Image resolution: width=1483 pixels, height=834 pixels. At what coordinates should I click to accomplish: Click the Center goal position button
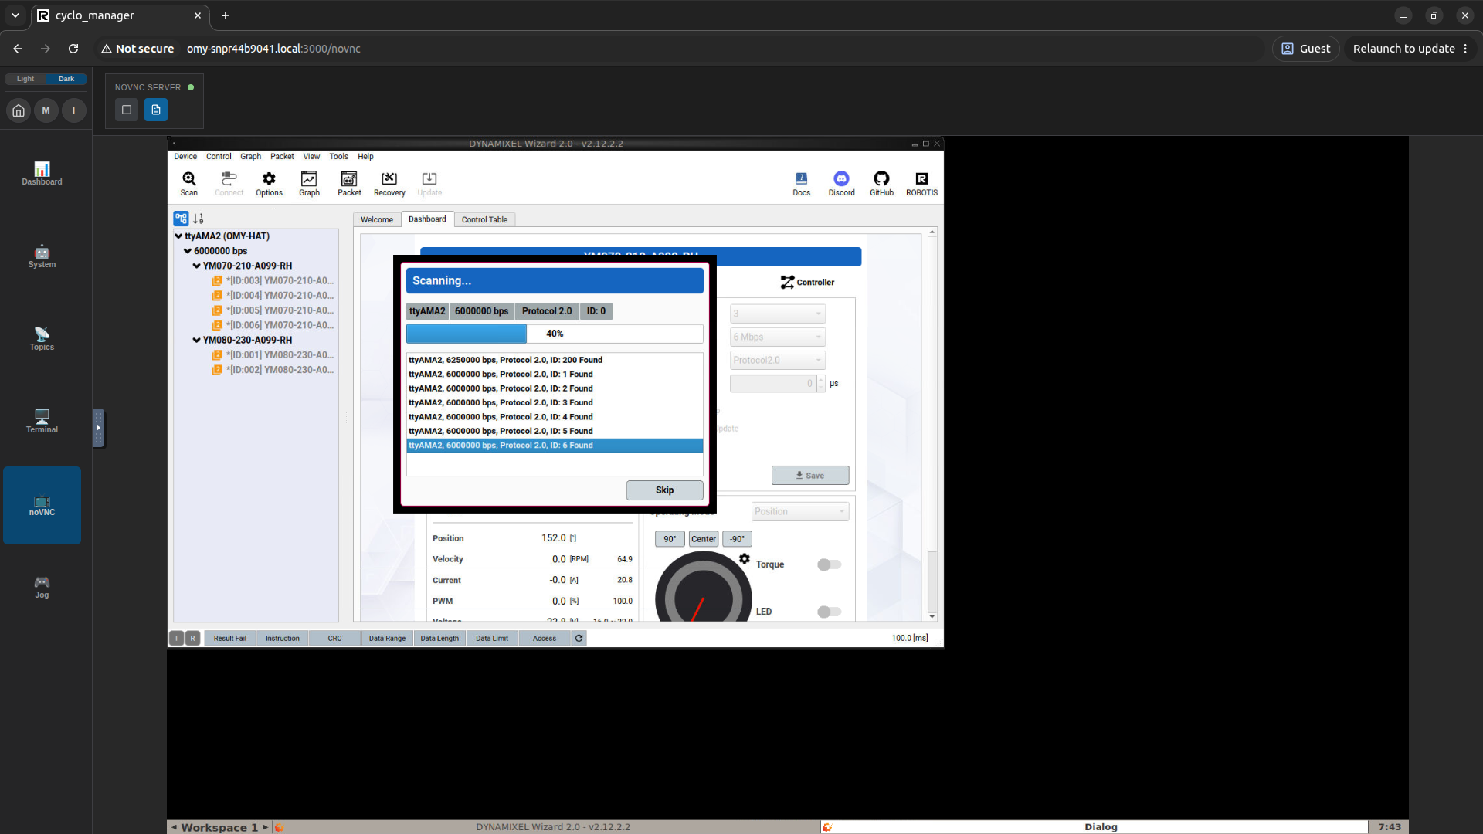click(x=704, y=539)
